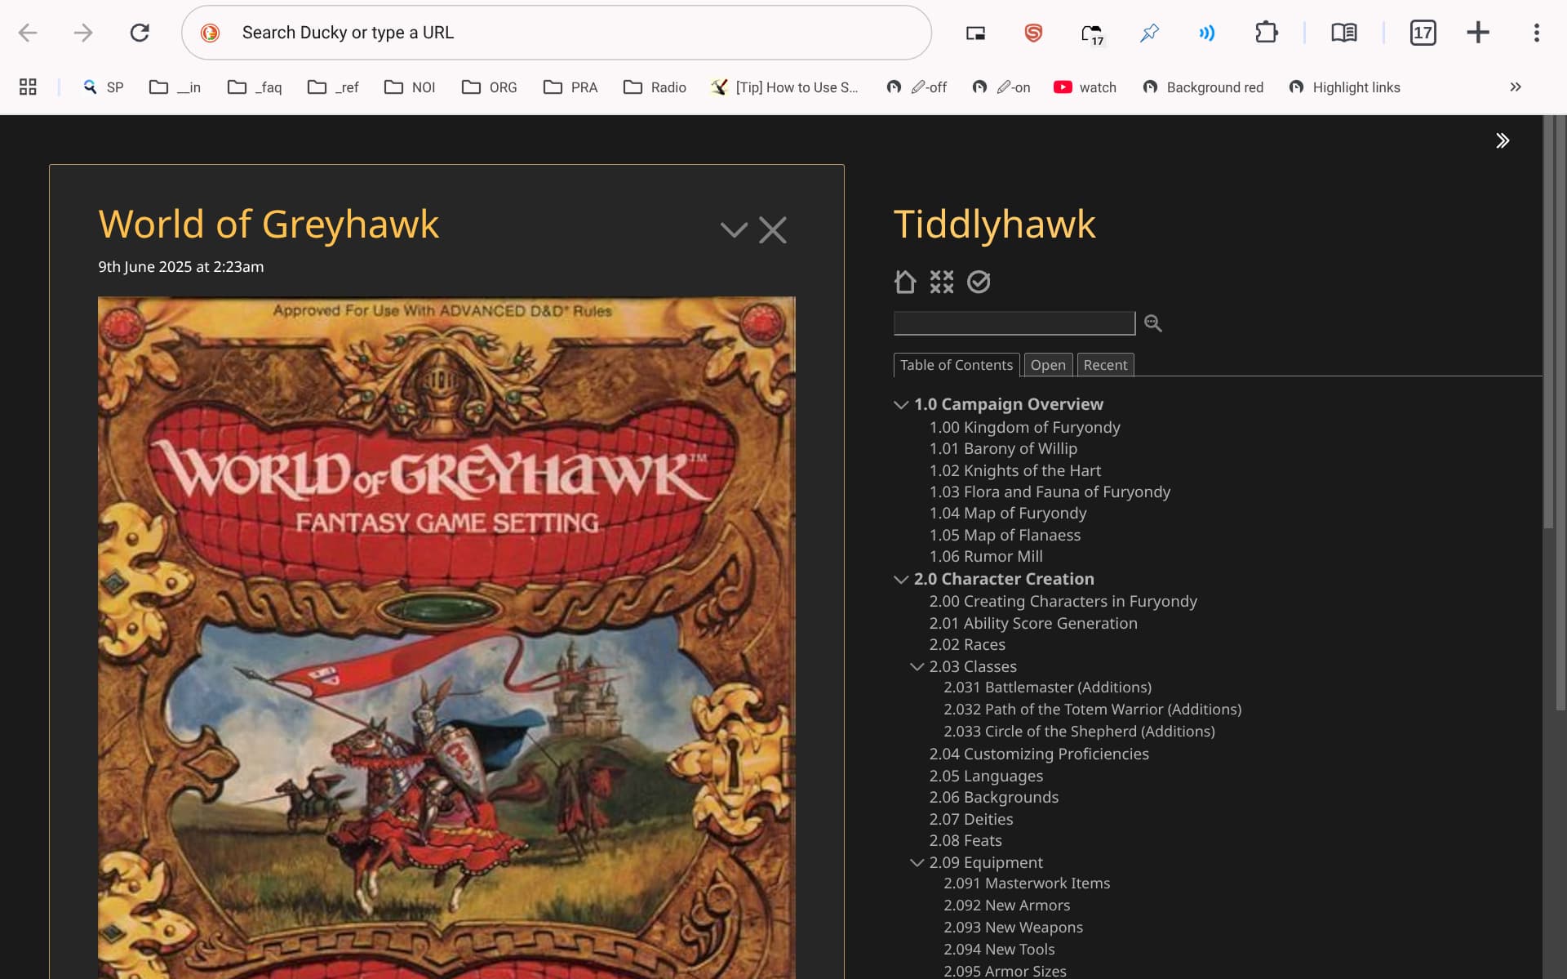Click the World of Greyhawk cover image
The height and width of the screenshot is (979, 1567).
[x=446, y=637]
